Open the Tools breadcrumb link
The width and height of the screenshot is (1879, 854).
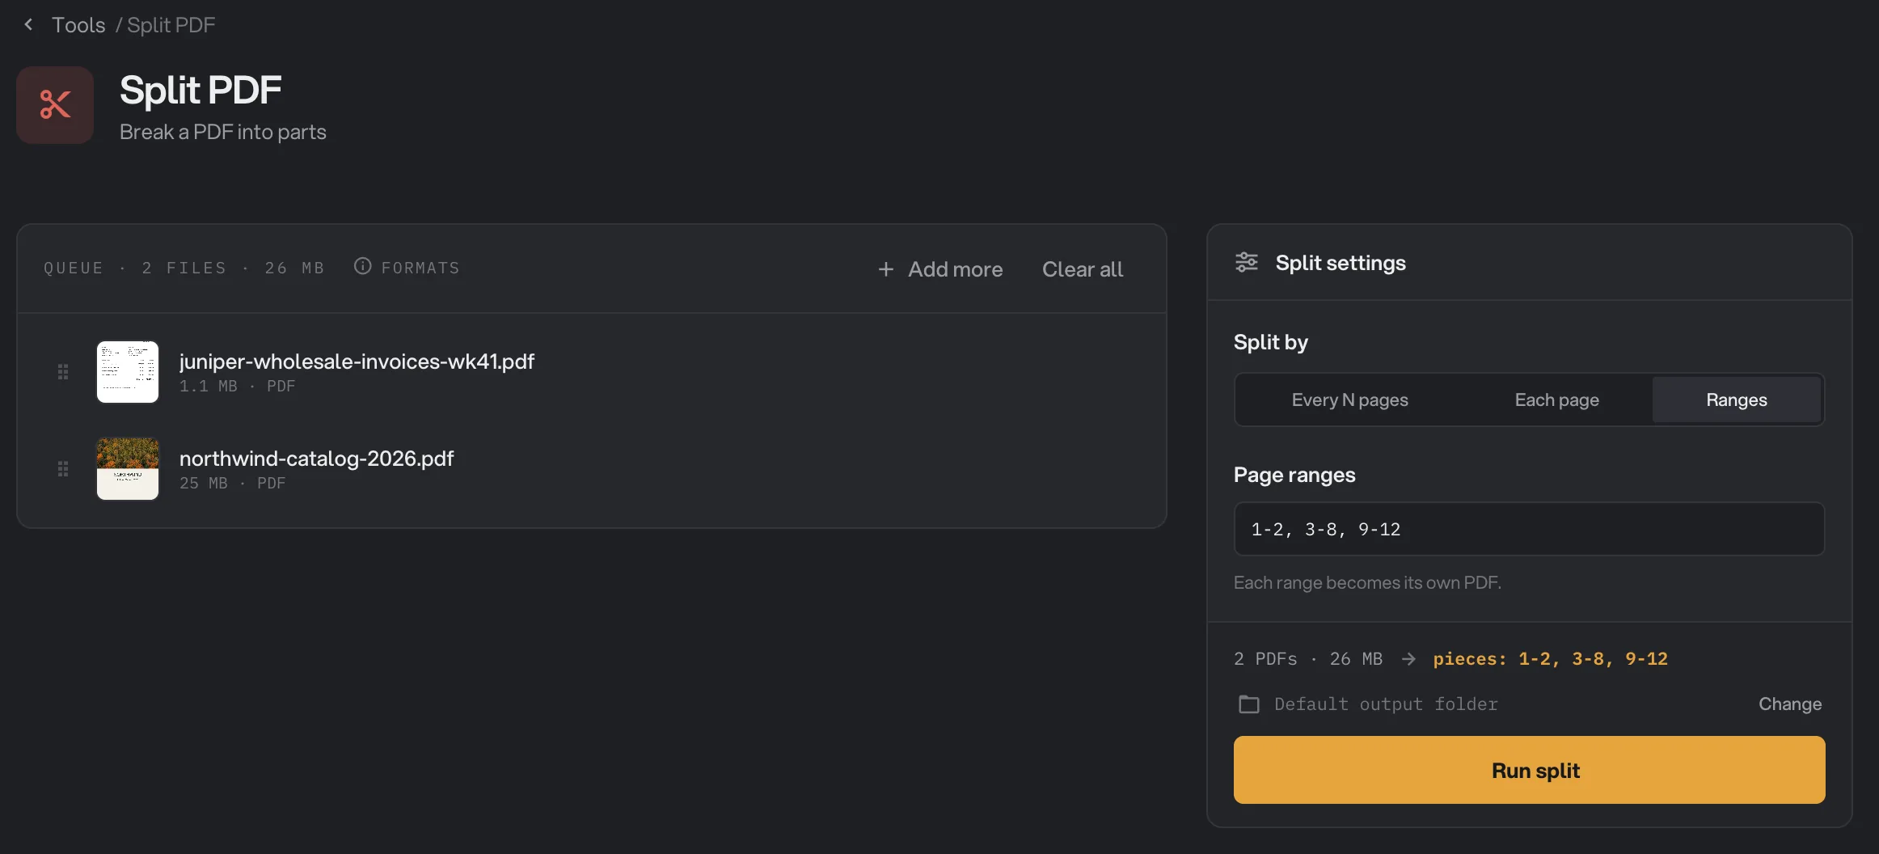[78, 25]
